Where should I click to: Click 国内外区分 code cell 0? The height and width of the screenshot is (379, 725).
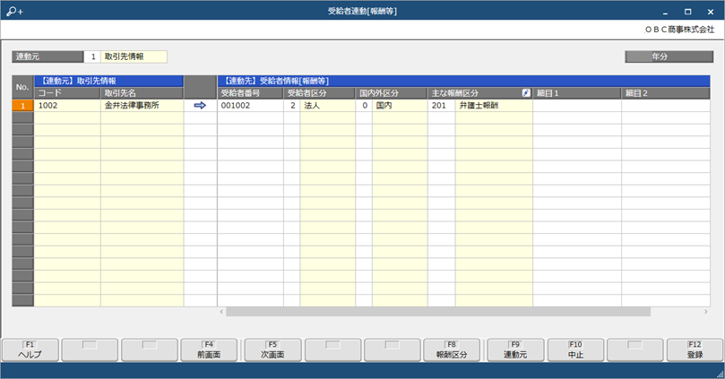click(364, 106)
